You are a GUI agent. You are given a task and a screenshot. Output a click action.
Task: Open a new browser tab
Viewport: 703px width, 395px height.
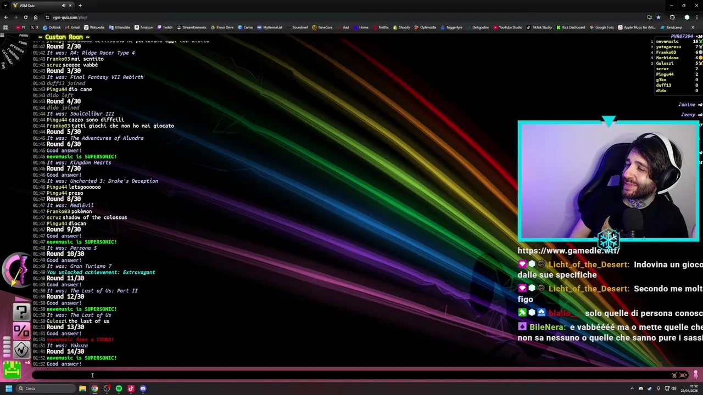click(x=80, y=5)
